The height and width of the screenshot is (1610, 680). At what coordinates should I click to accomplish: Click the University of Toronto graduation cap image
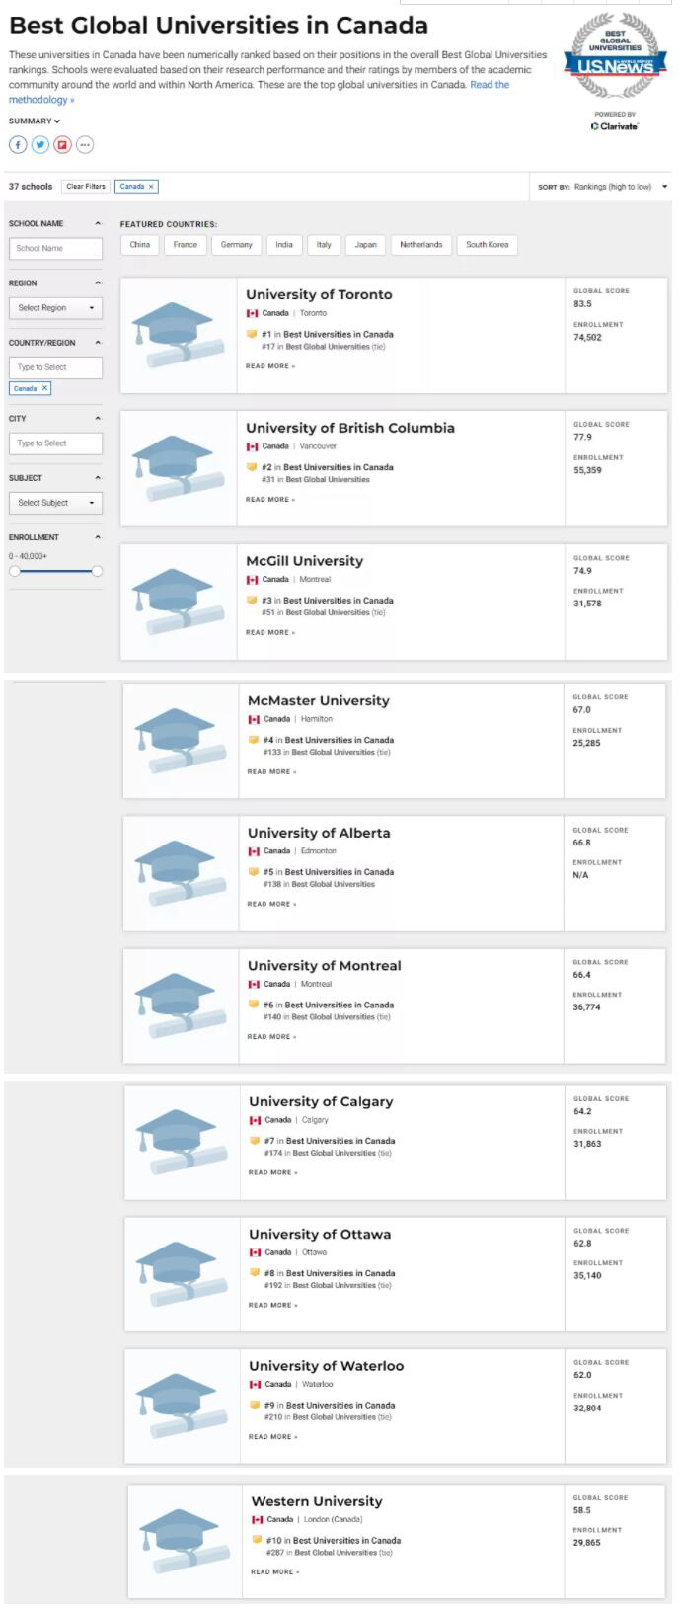[x=178, y=335]
